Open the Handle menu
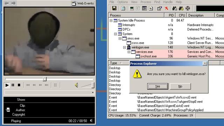 click(x=168, y=2)
